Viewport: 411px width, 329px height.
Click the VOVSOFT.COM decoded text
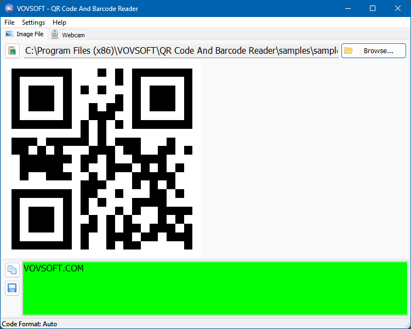coord(54,268)
